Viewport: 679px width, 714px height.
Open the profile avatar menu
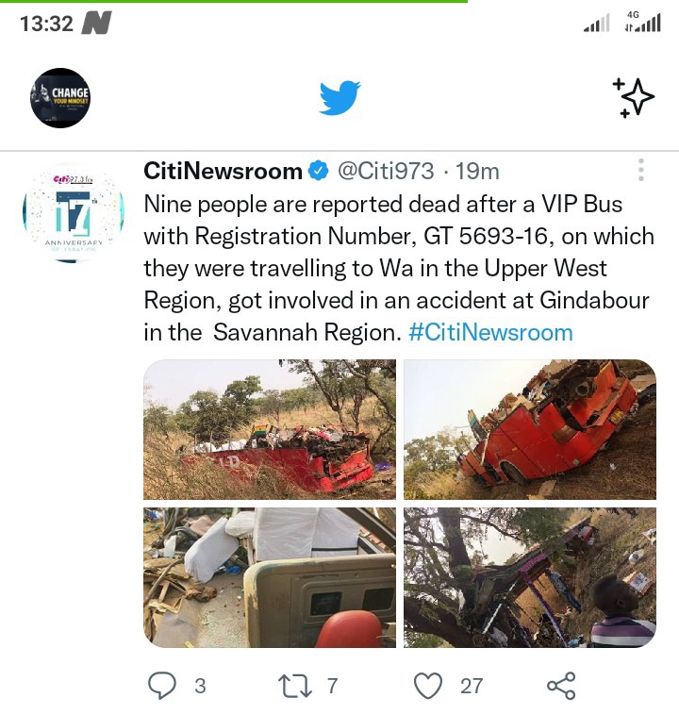(x=60, y=98)
